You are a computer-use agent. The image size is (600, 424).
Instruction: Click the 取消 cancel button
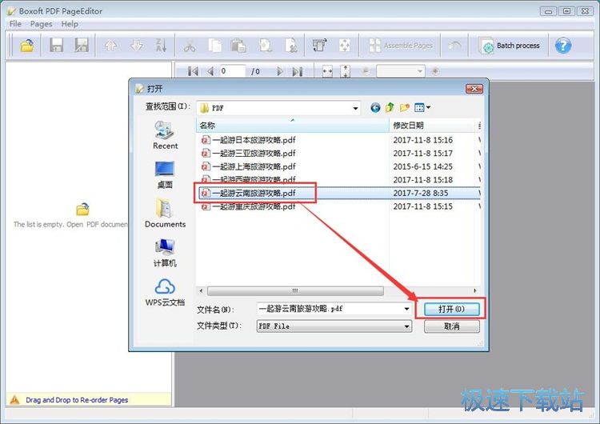pos(451,326)
